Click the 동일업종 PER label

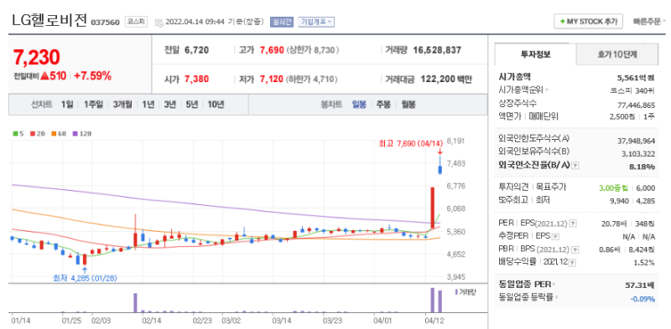525,285
